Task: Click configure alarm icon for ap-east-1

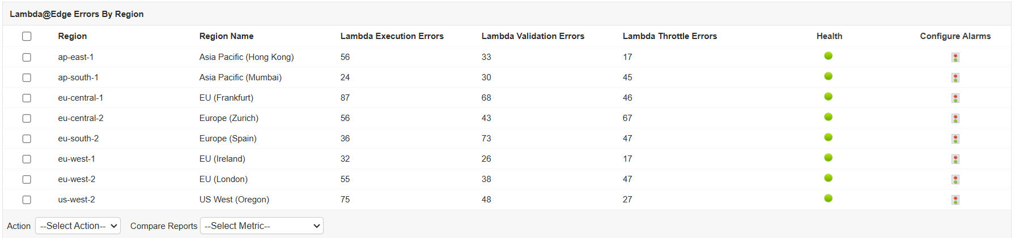Action: tap(955, 57)
